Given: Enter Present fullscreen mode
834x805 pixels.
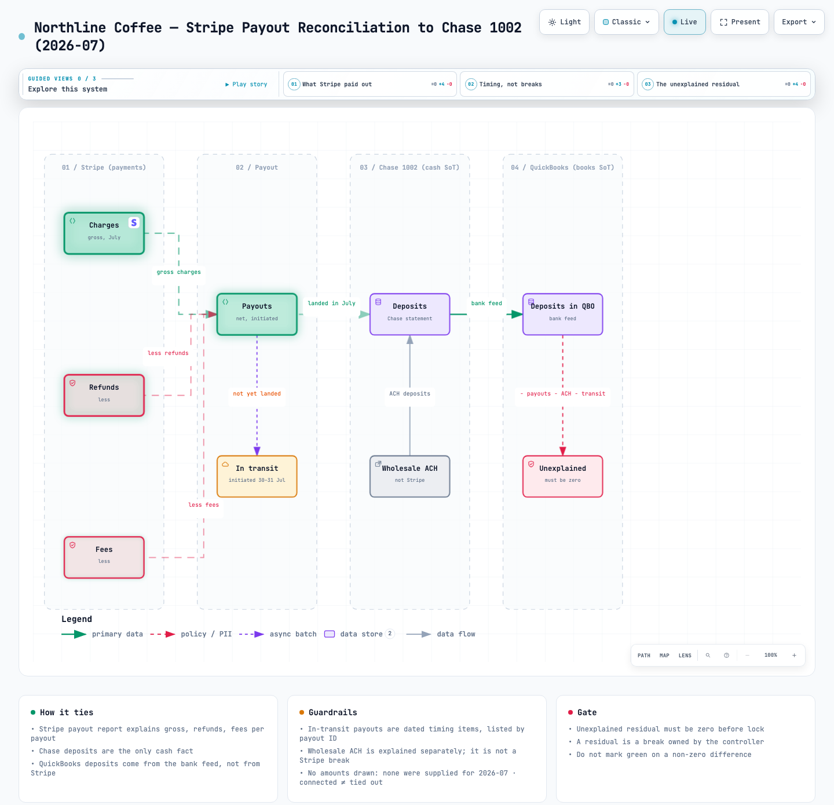Looking at the screenshot, I should [740, 22].
